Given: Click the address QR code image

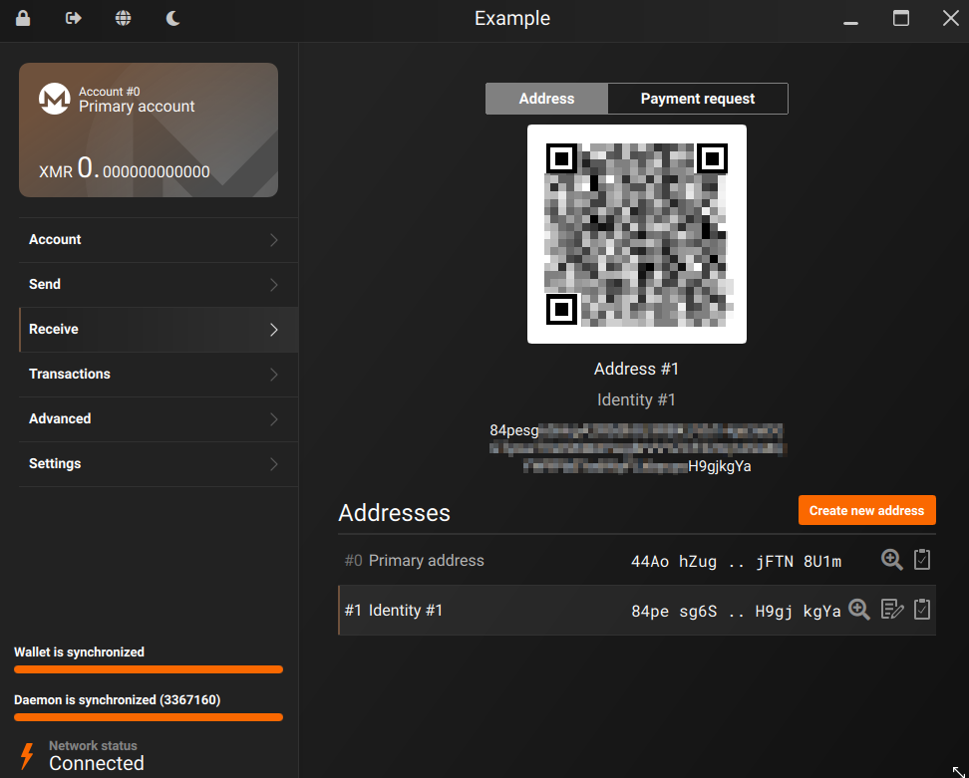Looking at the screenshot, I should (x=636, y=234).
